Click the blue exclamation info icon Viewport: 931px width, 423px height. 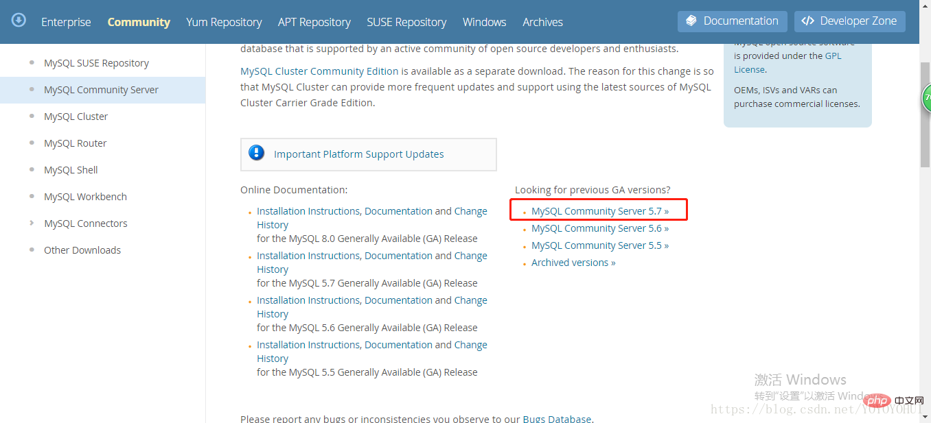click(x=257, y=153)
